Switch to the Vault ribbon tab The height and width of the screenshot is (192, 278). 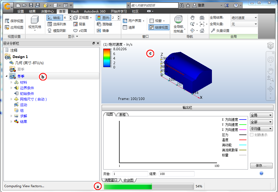coord(75,11)
